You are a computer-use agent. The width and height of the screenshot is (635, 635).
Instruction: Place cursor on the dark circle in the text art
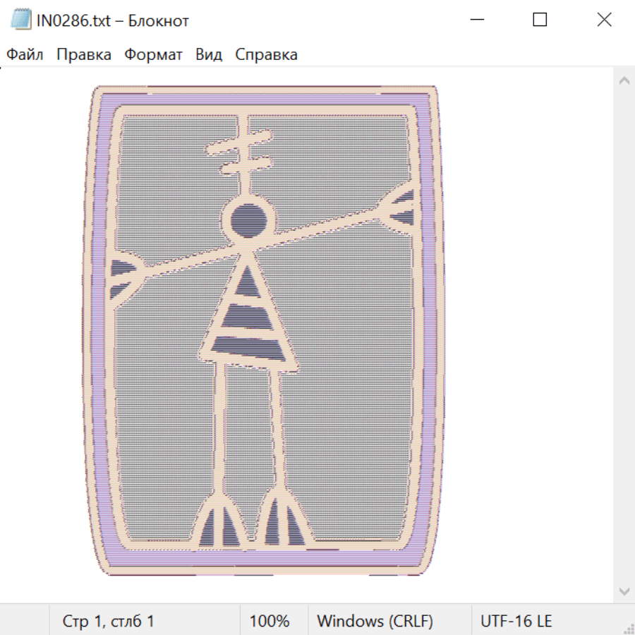(248, 219)
